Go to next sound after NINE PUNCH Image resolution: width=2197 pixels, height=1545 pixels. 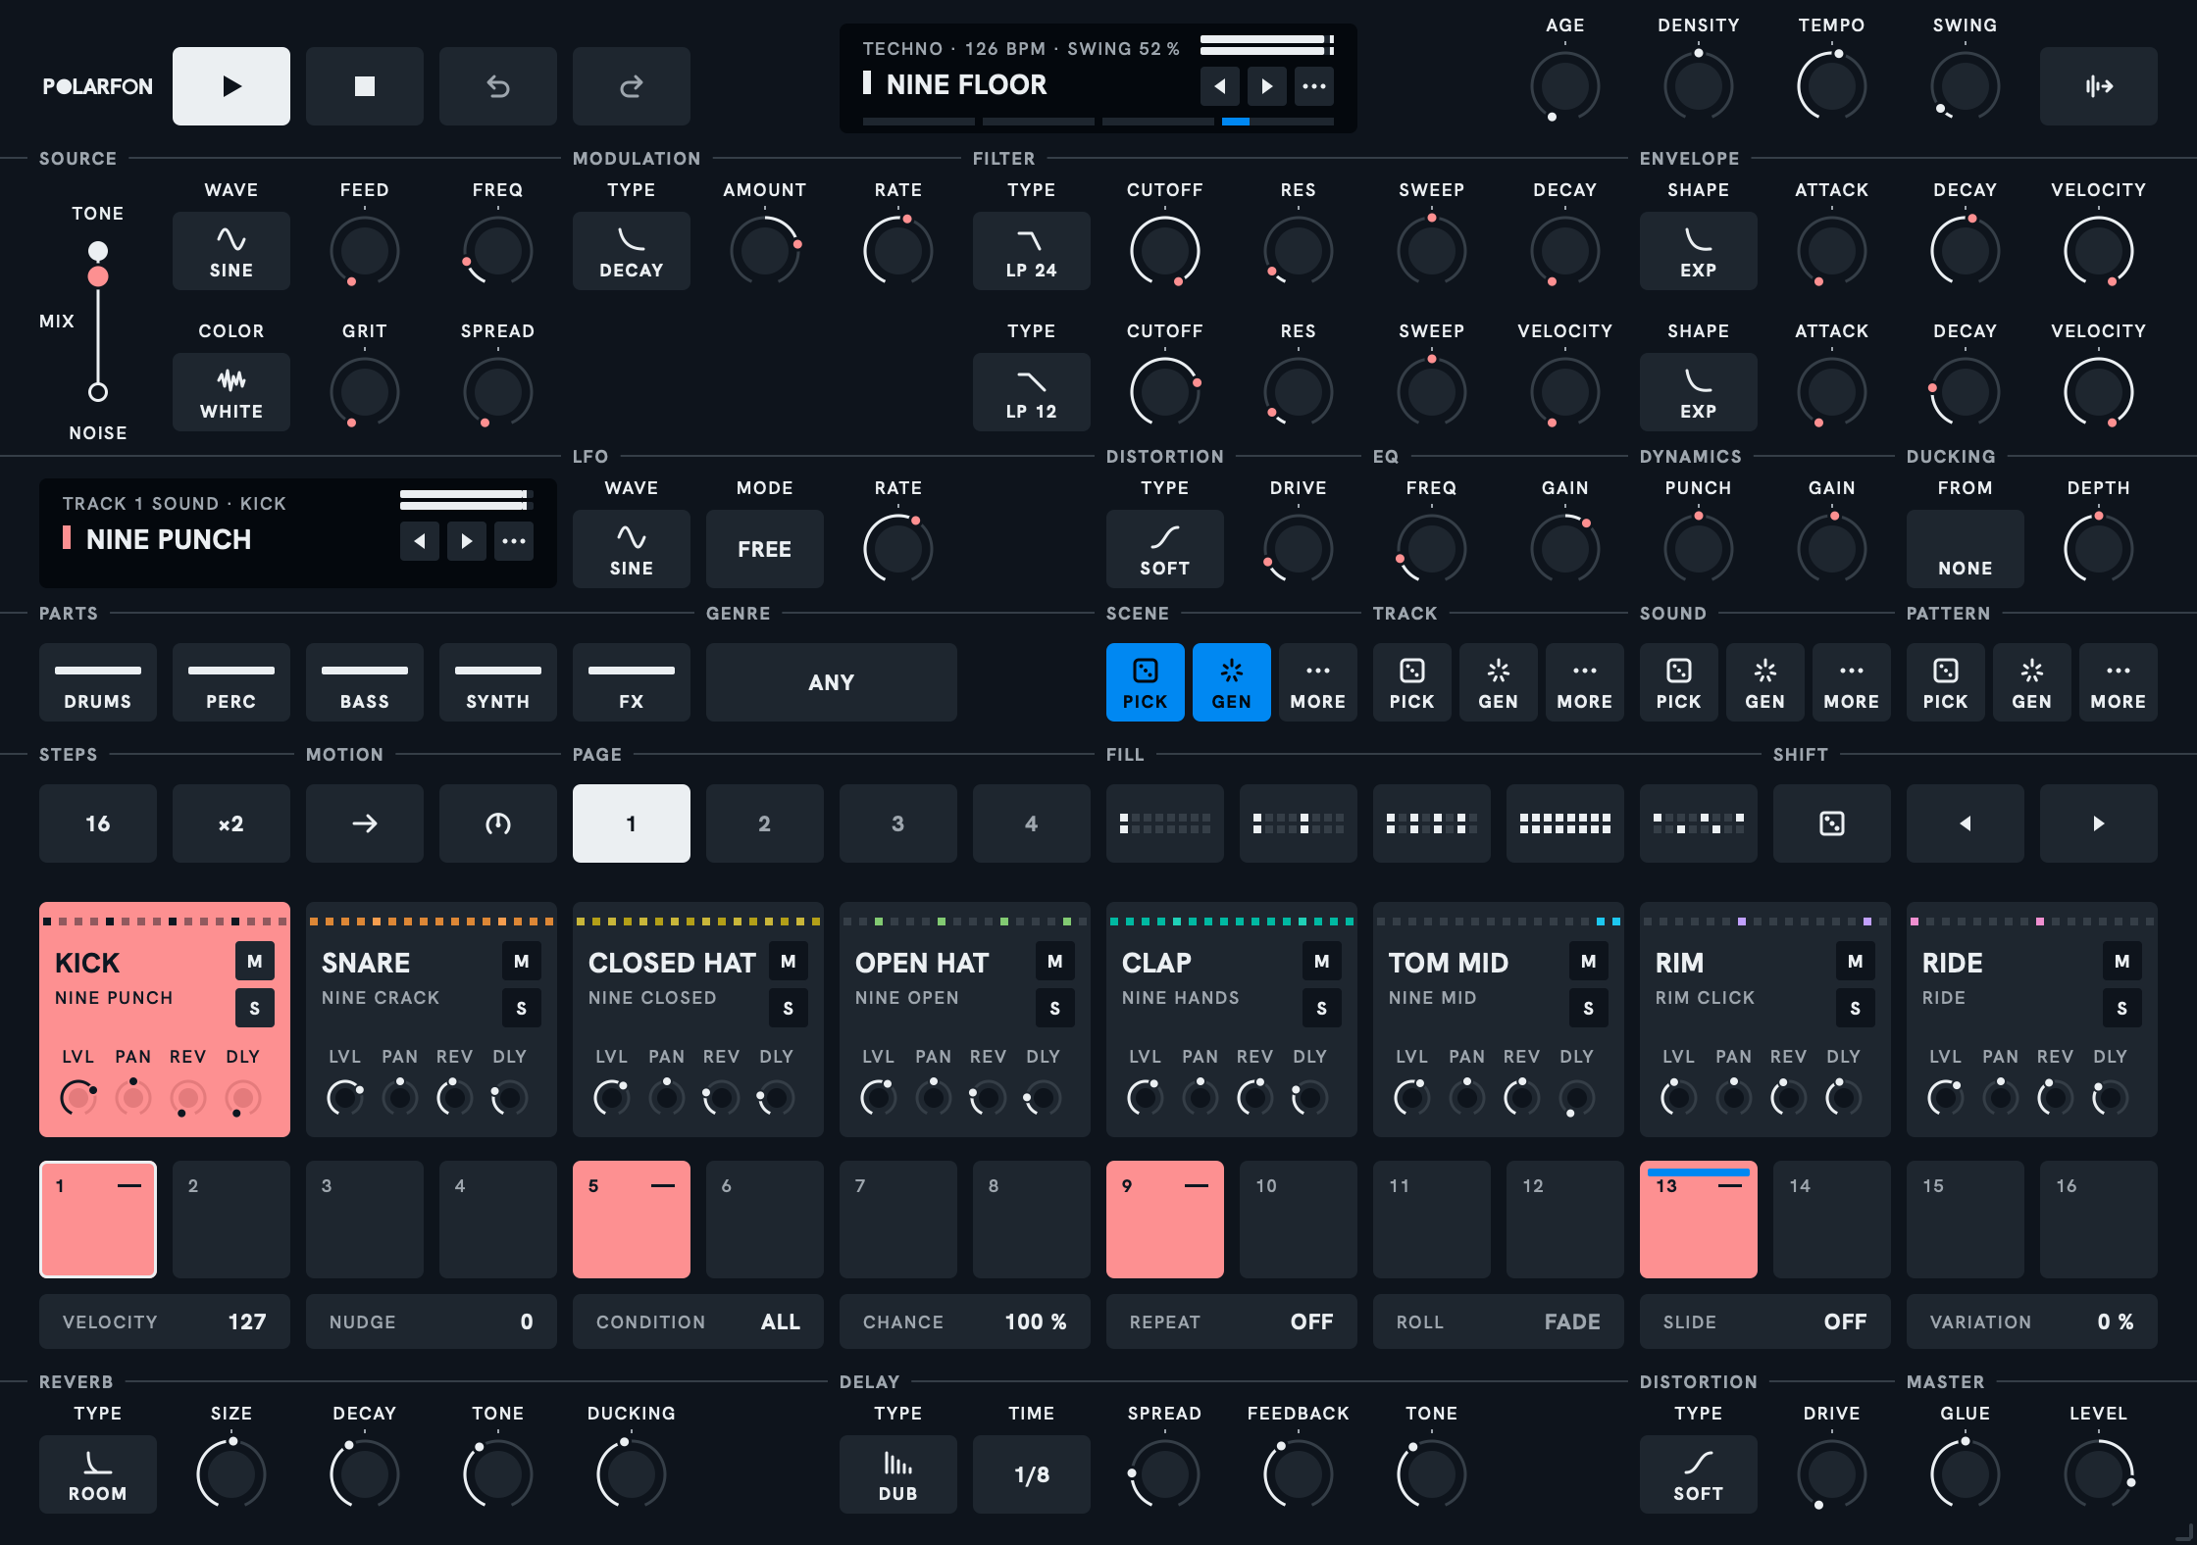point(467,541)
